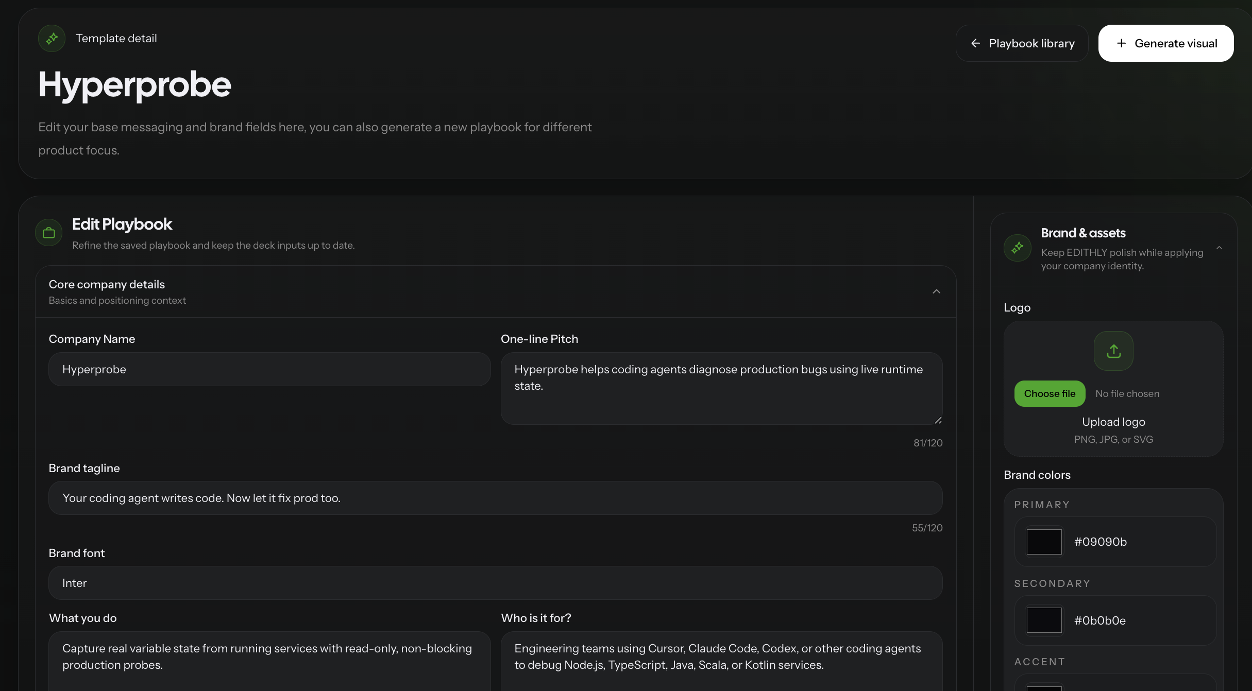Collapse the Brand & assets panel
The height and width of the screenshot is (691, 1252).
(x=1219, y=248)
